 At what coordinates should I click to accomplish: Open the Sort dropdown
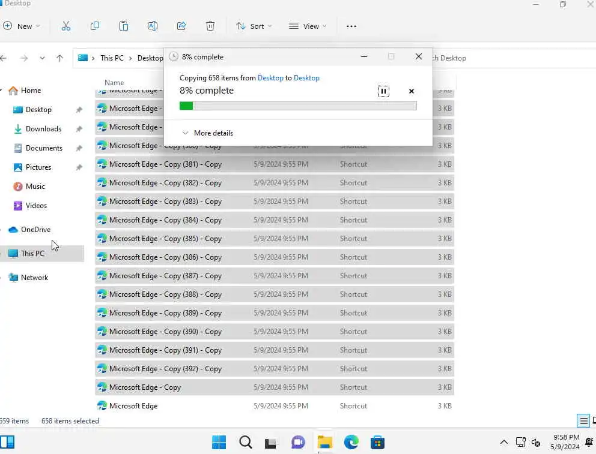254,26
